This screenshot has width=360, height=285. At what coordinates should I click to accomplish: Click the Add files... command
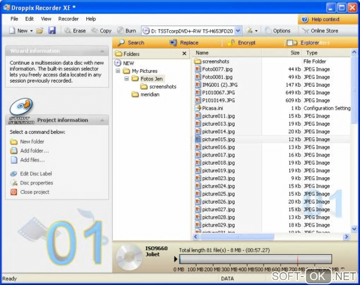tap(27, 160)
